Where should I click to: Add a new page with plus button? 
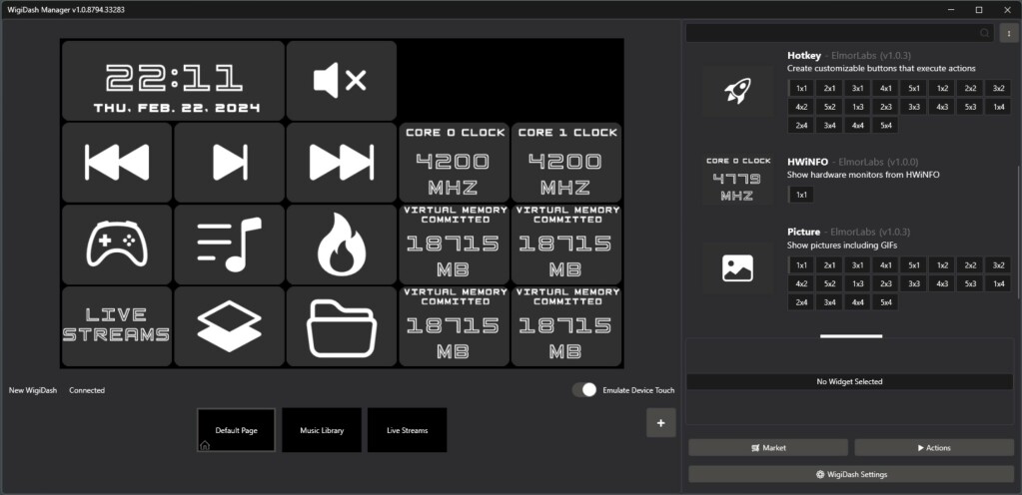tap(659, 423)
